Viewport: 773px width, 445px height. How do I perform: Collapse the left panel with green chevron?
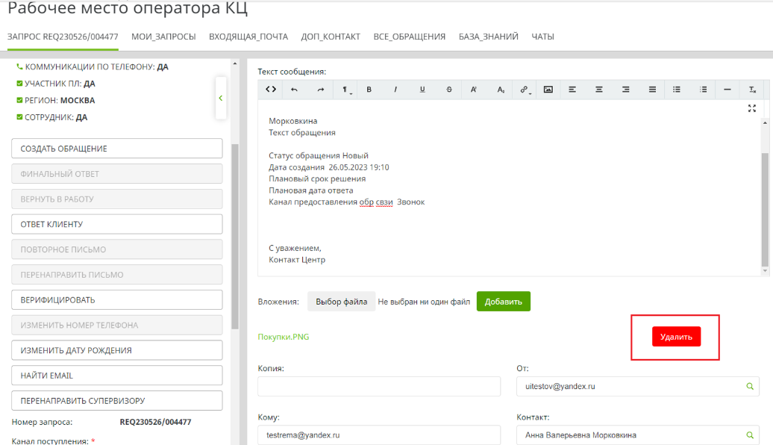click(x=220, y=98)
